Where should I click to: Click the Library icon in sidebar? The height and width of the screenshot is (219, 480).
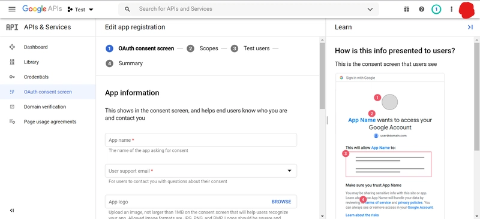coord(12,62)
